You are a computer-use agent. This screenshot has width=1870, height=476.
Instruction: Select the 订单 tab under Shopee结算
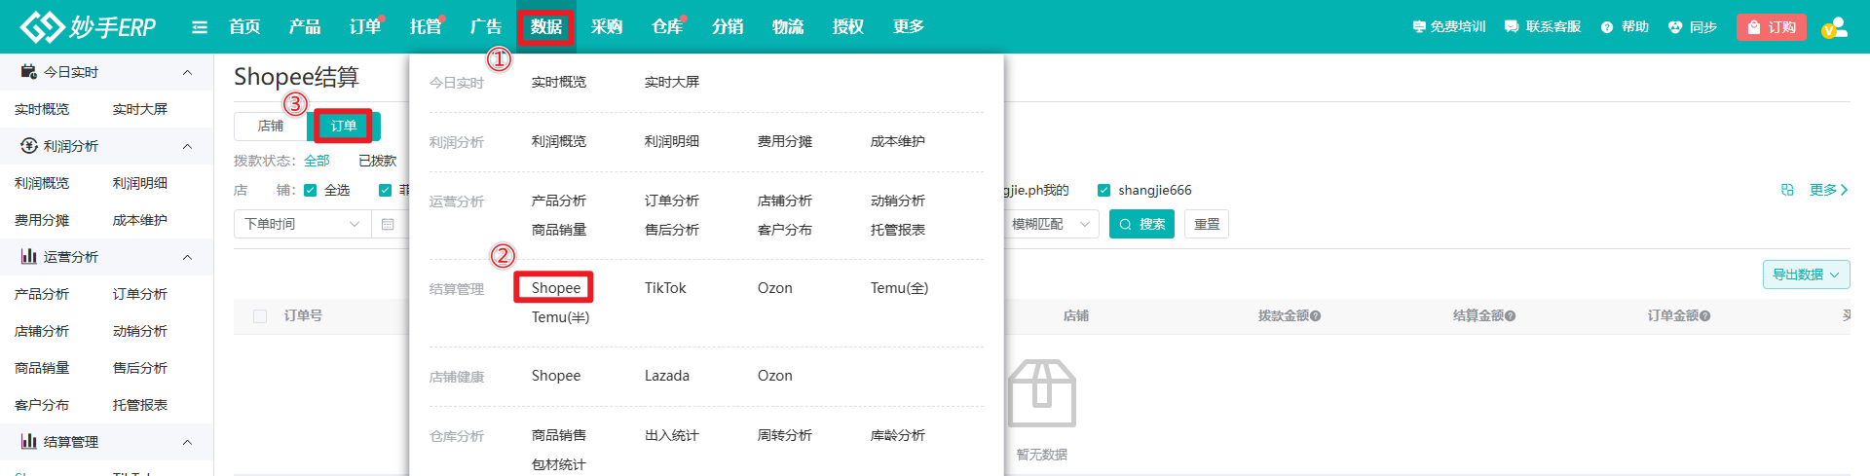344,127
